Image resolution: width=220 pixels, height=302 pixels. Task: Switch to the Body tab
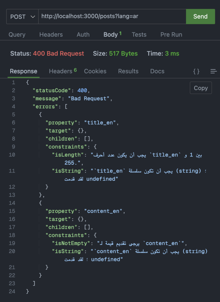111,35
